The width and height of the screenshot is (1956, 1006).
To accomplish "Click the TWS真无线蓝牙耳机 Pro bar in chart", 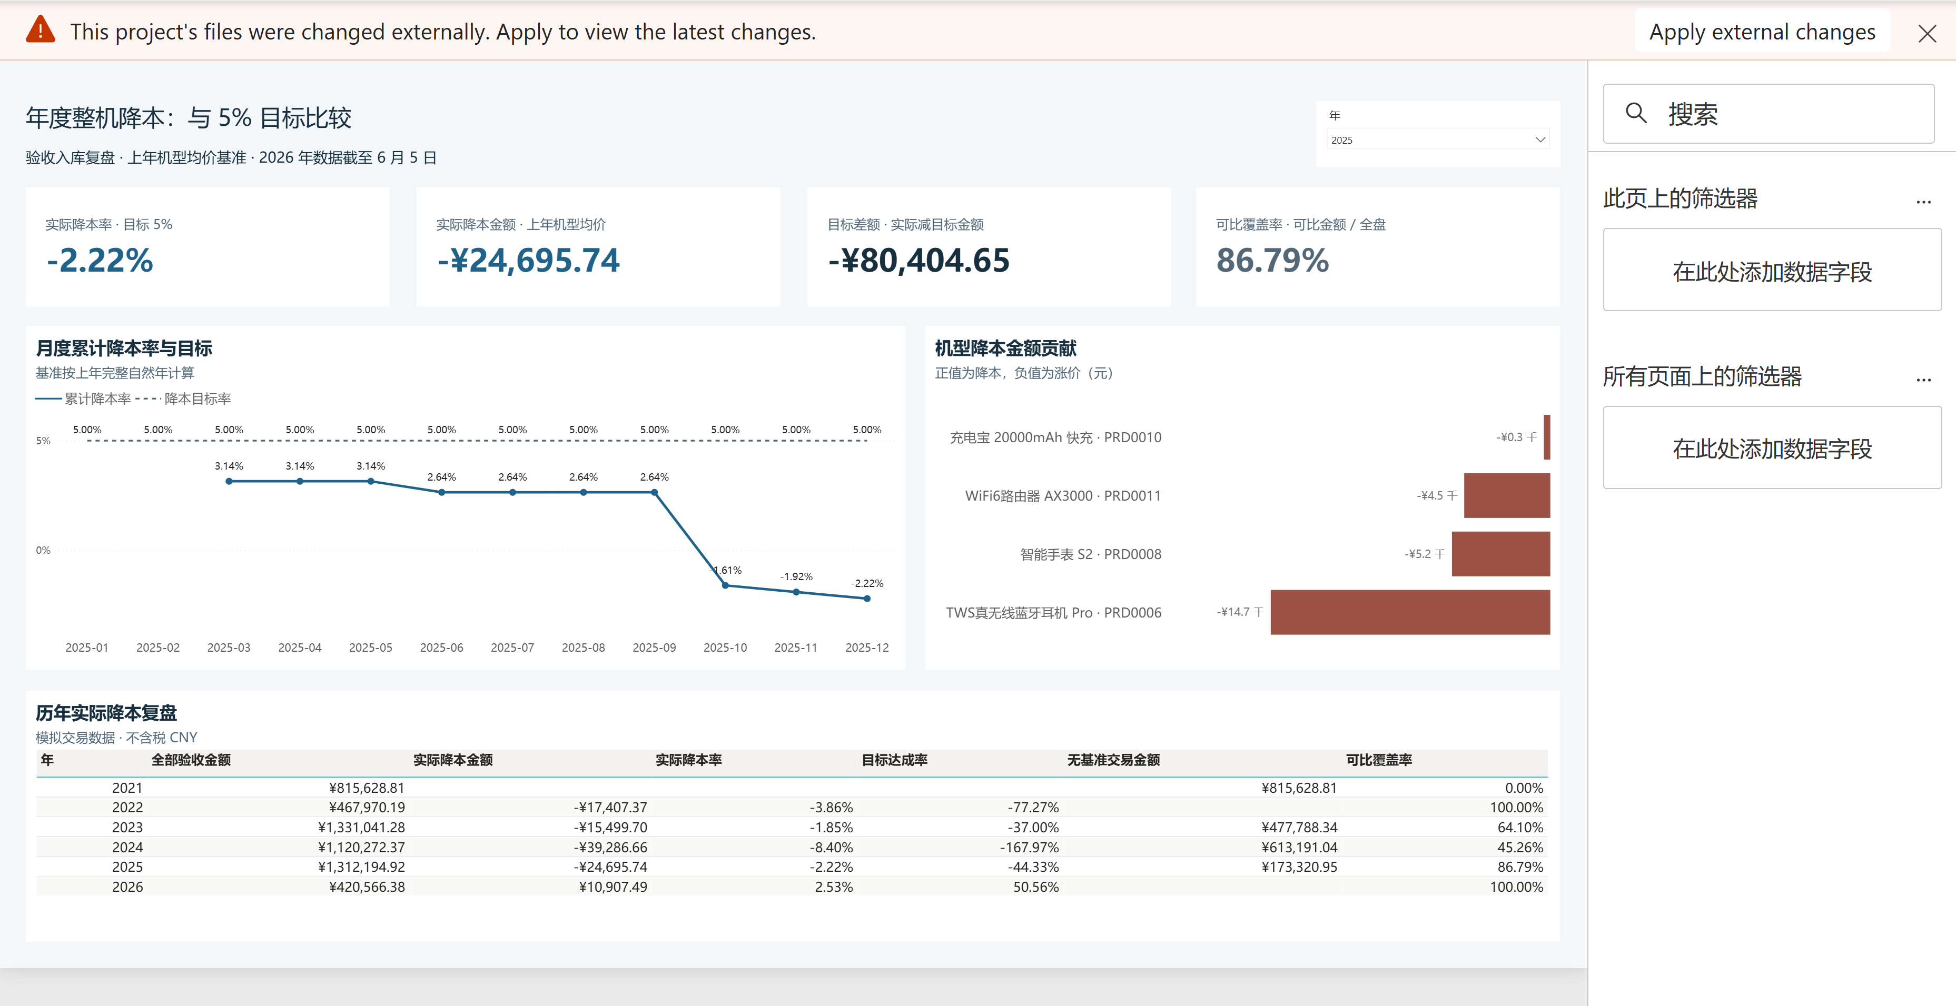I will point(1410,612).
